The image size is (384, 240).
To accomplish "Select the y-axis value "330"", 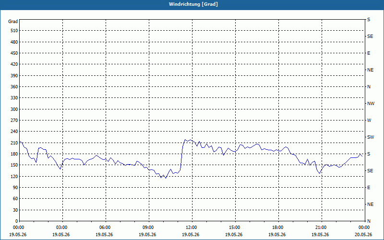I will pyautogui.click(x=14, y=98).
